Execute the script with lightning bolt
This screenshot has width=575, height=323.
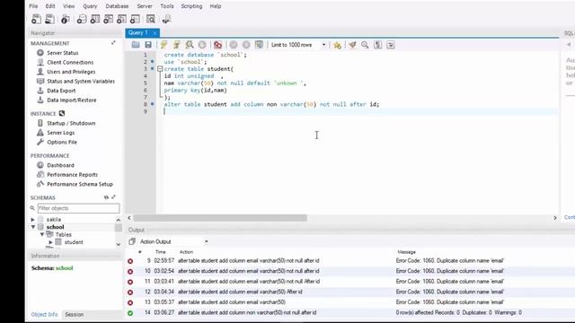tap(164, 45)
